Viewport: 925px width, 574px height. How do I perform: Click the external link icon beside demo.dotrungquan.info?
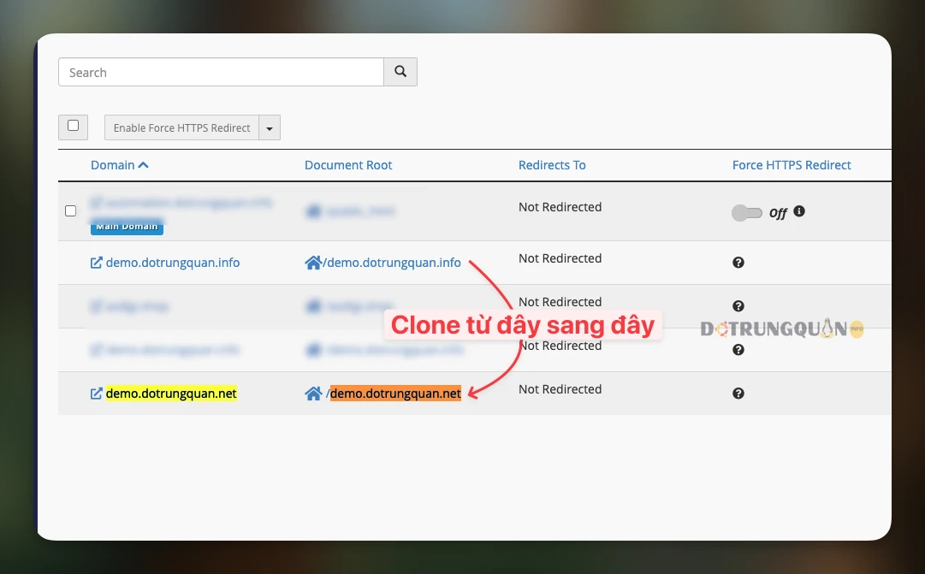tap(97, 263)
